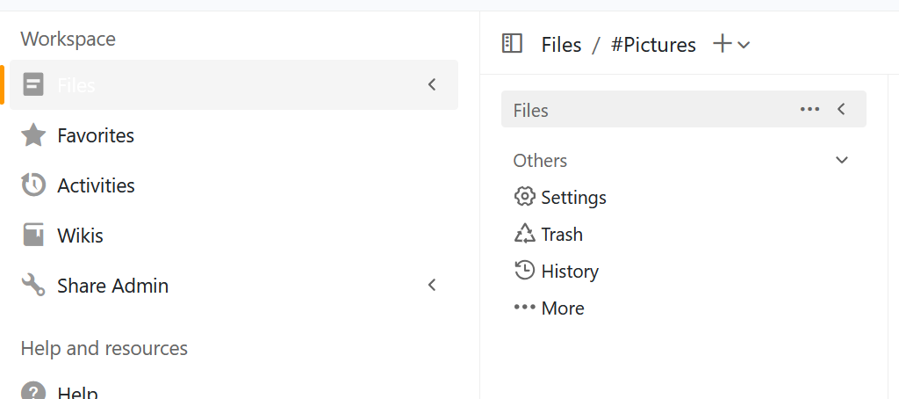Click the History clock icon

click(525, 271)
